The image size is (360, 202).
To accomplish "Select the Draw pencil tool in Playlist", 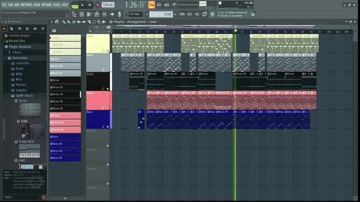I will (64, 22).
